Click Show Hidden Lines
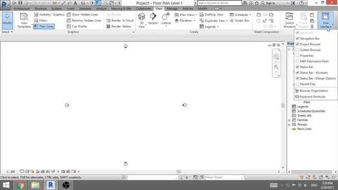 pyautogui.click(x=82, y=14)
